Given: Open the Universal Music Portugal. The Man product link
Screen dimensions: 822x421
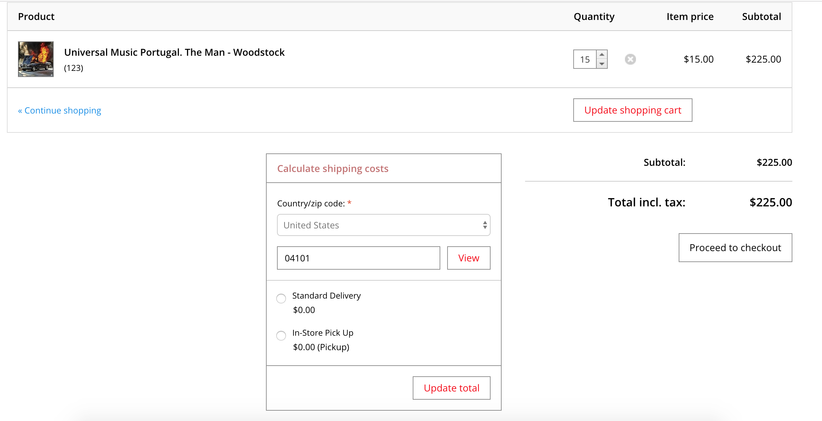Looking at the screenshot, I should coord(174,52).
